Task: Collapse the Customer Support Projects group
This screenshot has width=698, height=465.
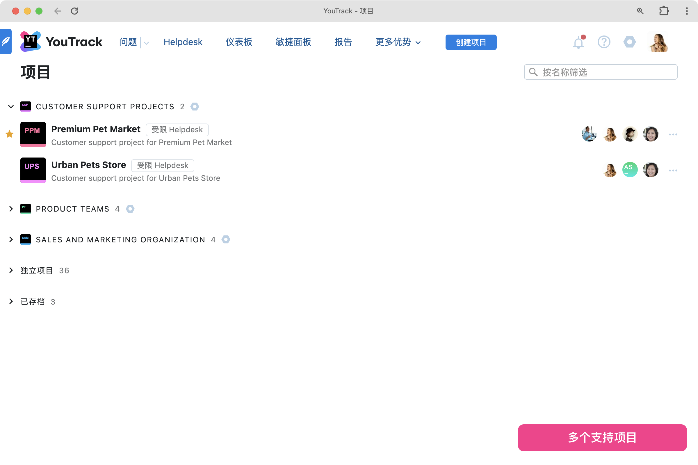Action: pyautogui.click(x=11, y=106)
